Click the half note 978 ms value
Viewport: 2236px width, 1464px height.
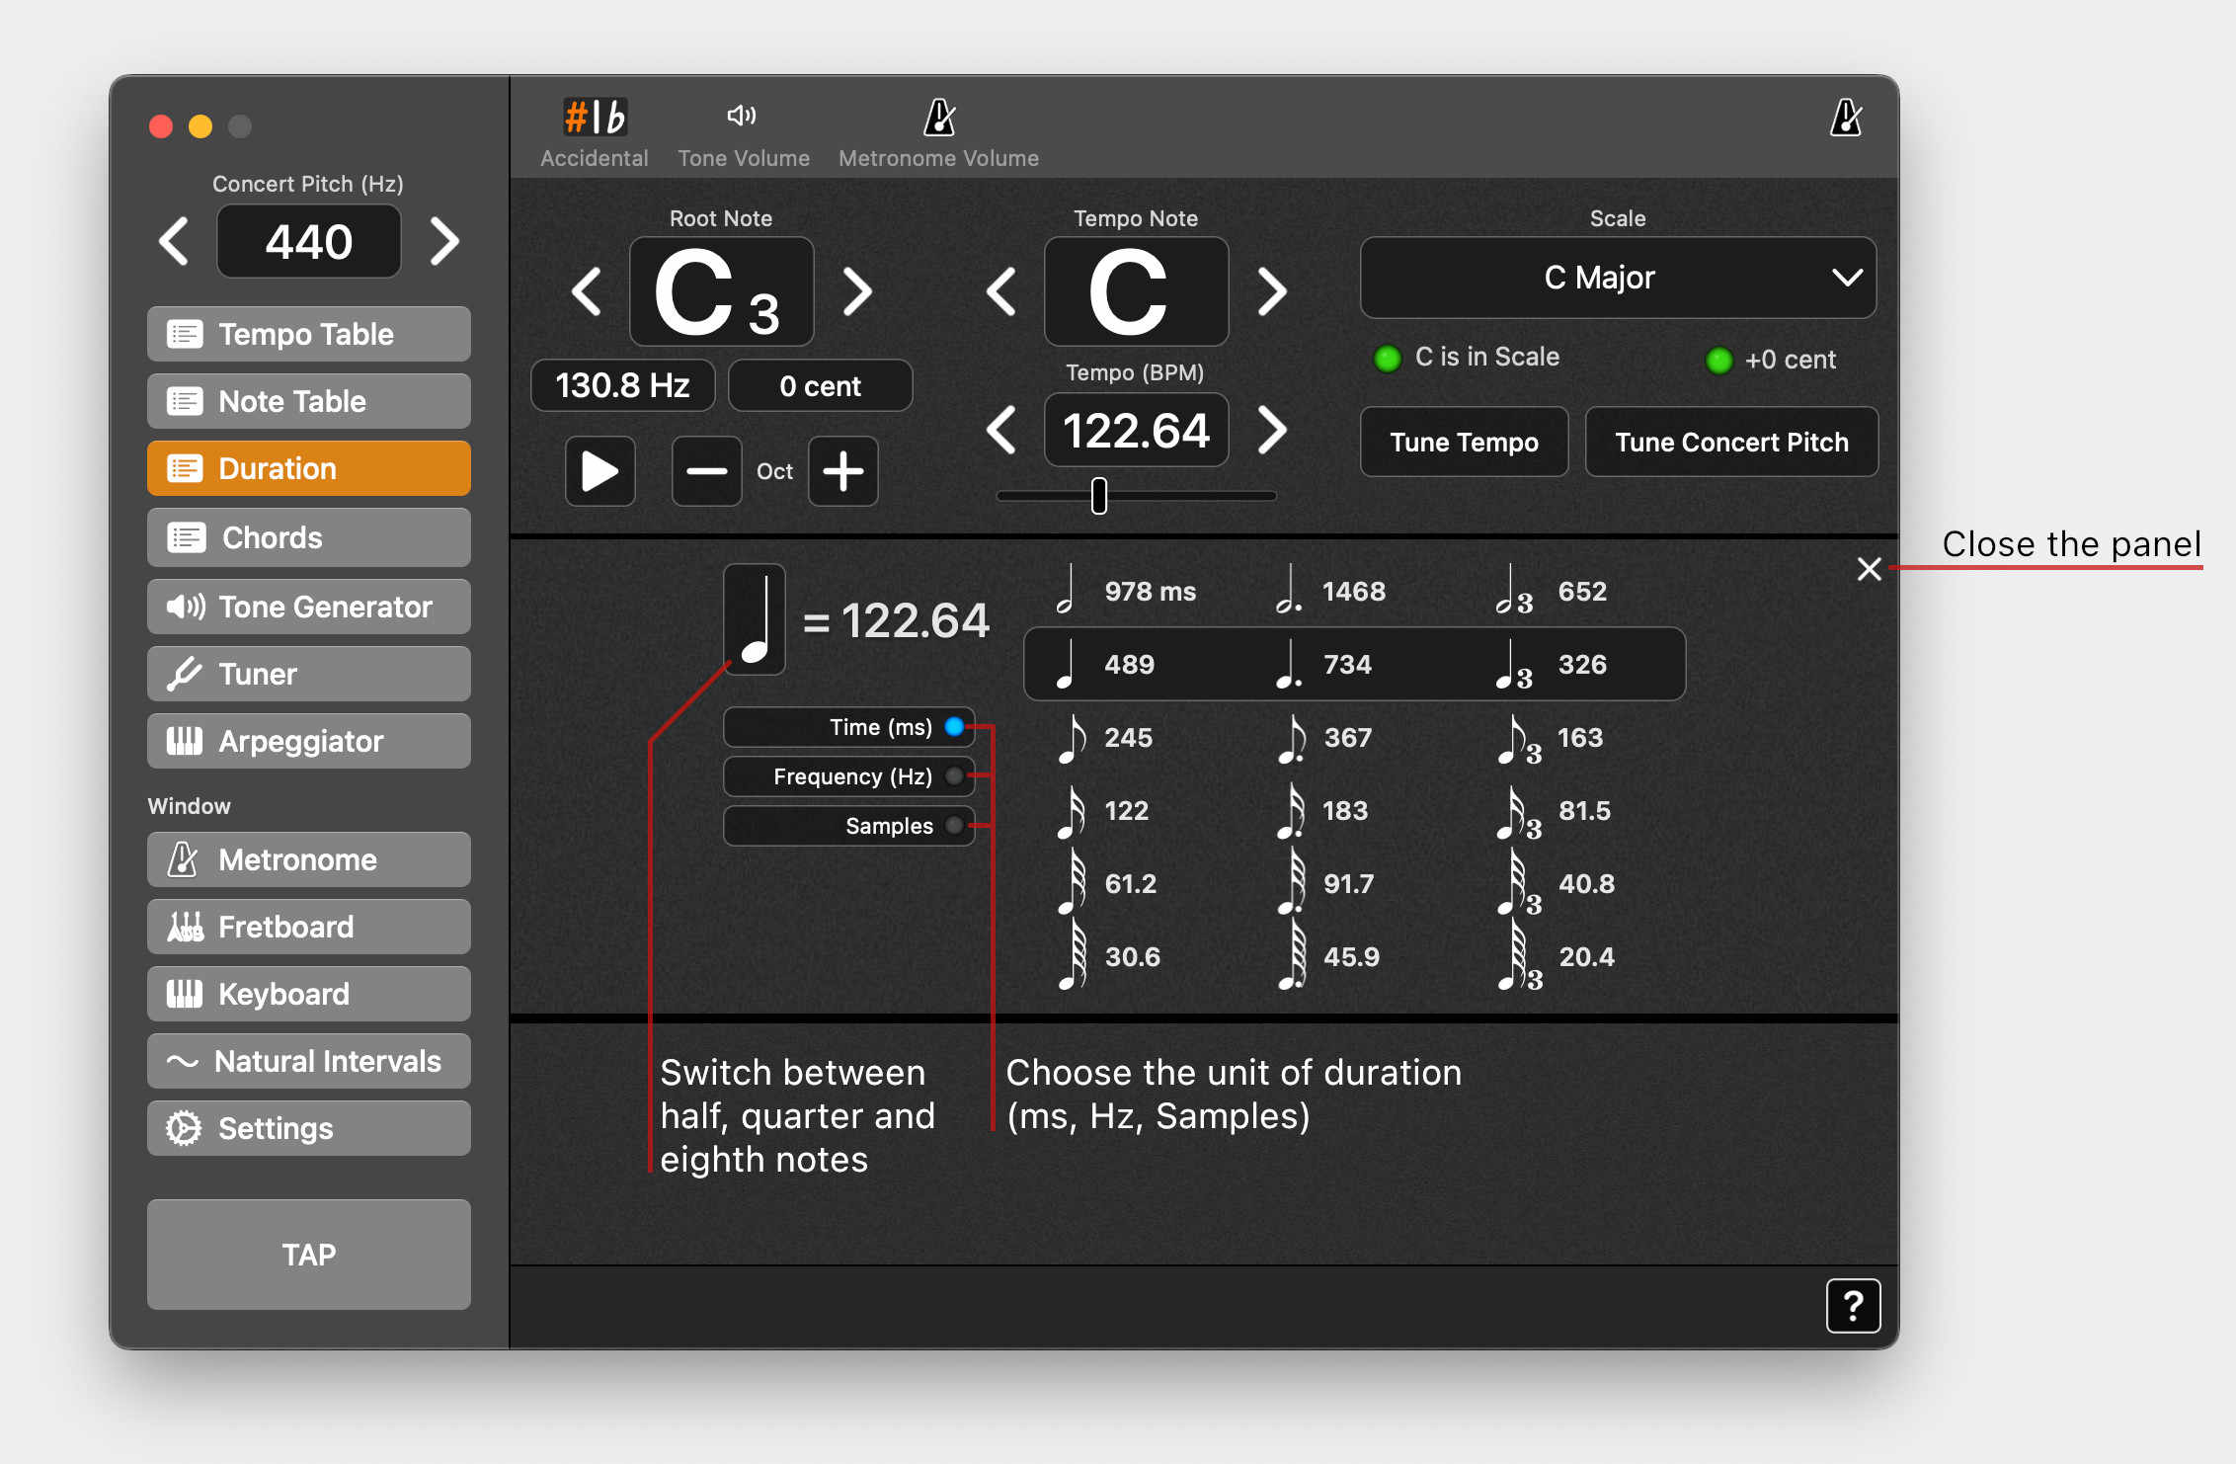pyautogui.click(x=1150, y=591)
